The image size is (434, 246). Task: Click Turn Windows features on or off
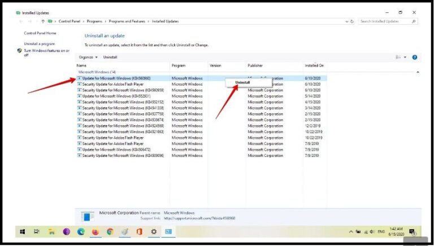point(47,53)
